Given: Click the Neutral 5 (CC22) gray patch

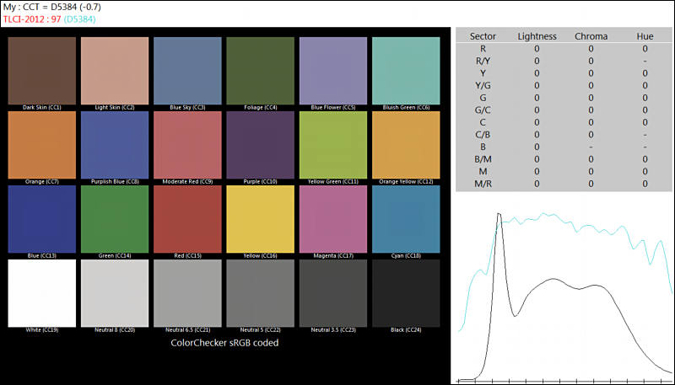Looking at the screenshot, I should coord(260,292).
